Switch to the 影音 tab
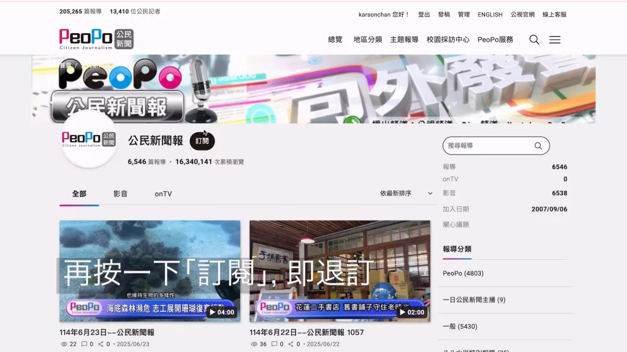This screenshot has height=352, width=627. click(120, 194)
